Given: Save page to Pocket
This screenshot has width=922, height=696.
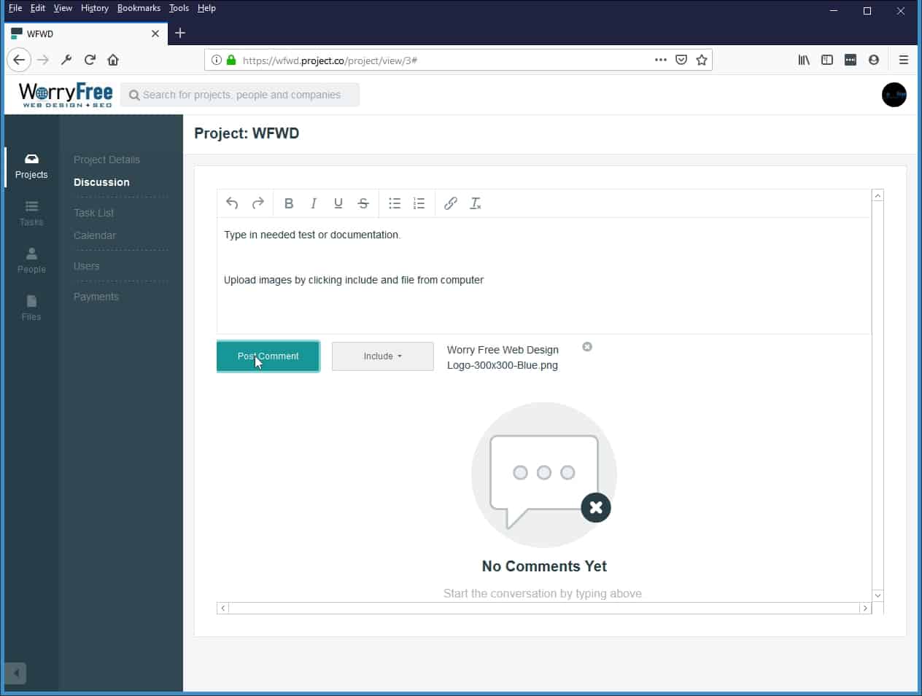Looking at the screenshot, I should pyautogui.click(x=681, y=60).
